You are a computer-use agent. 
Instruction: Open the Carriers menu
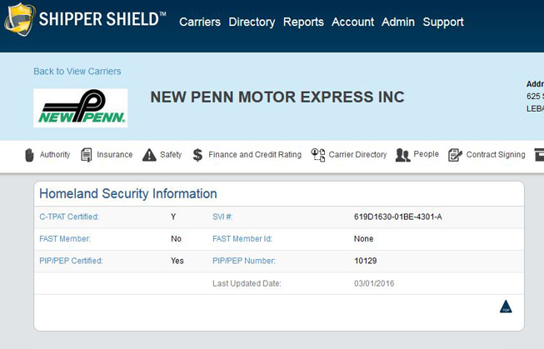point(200,22)
